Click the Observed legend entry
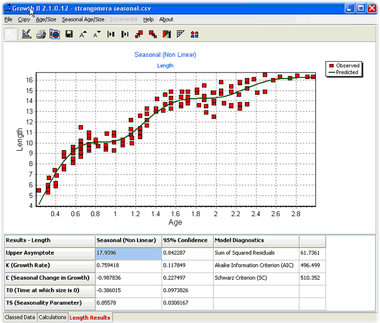This screenshot has width=380, height=323. point(344,66)
